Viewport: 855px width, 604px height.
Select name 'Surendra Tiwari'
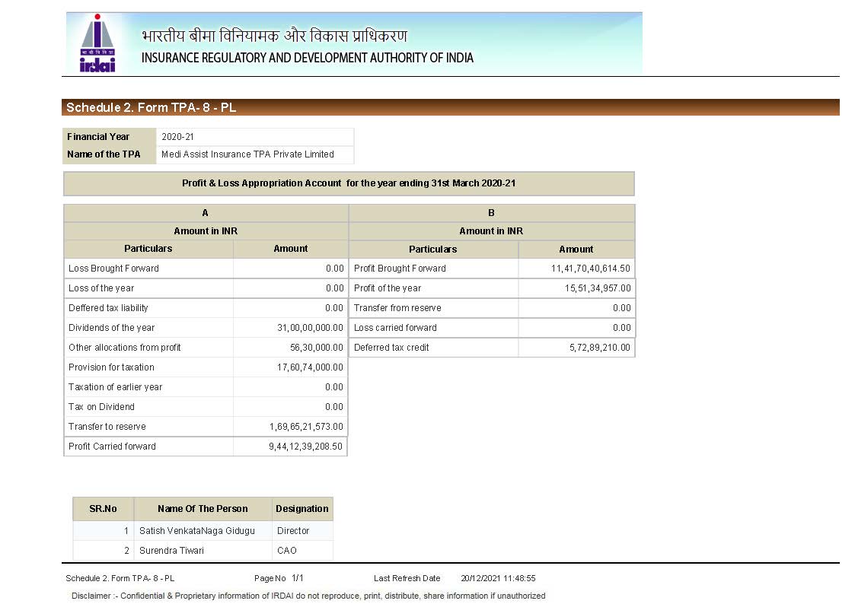[171, 551]
